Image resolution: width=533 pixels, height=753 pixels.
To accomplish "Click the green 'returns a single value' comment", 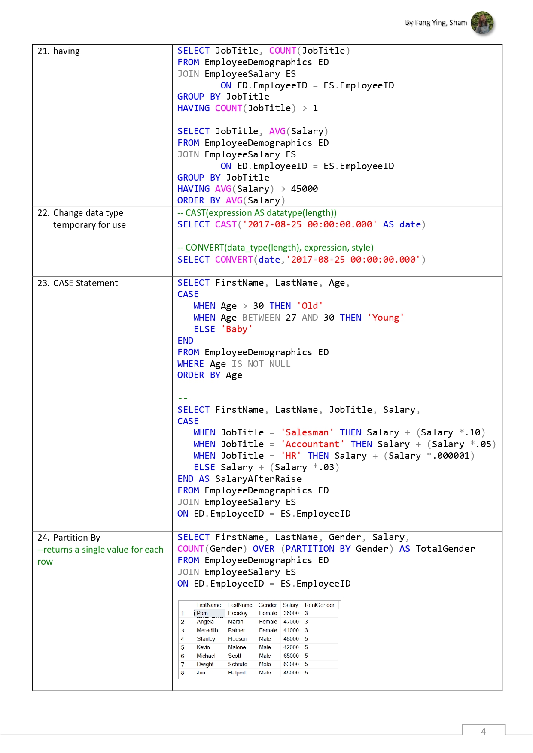I will (x=101, y=556).
